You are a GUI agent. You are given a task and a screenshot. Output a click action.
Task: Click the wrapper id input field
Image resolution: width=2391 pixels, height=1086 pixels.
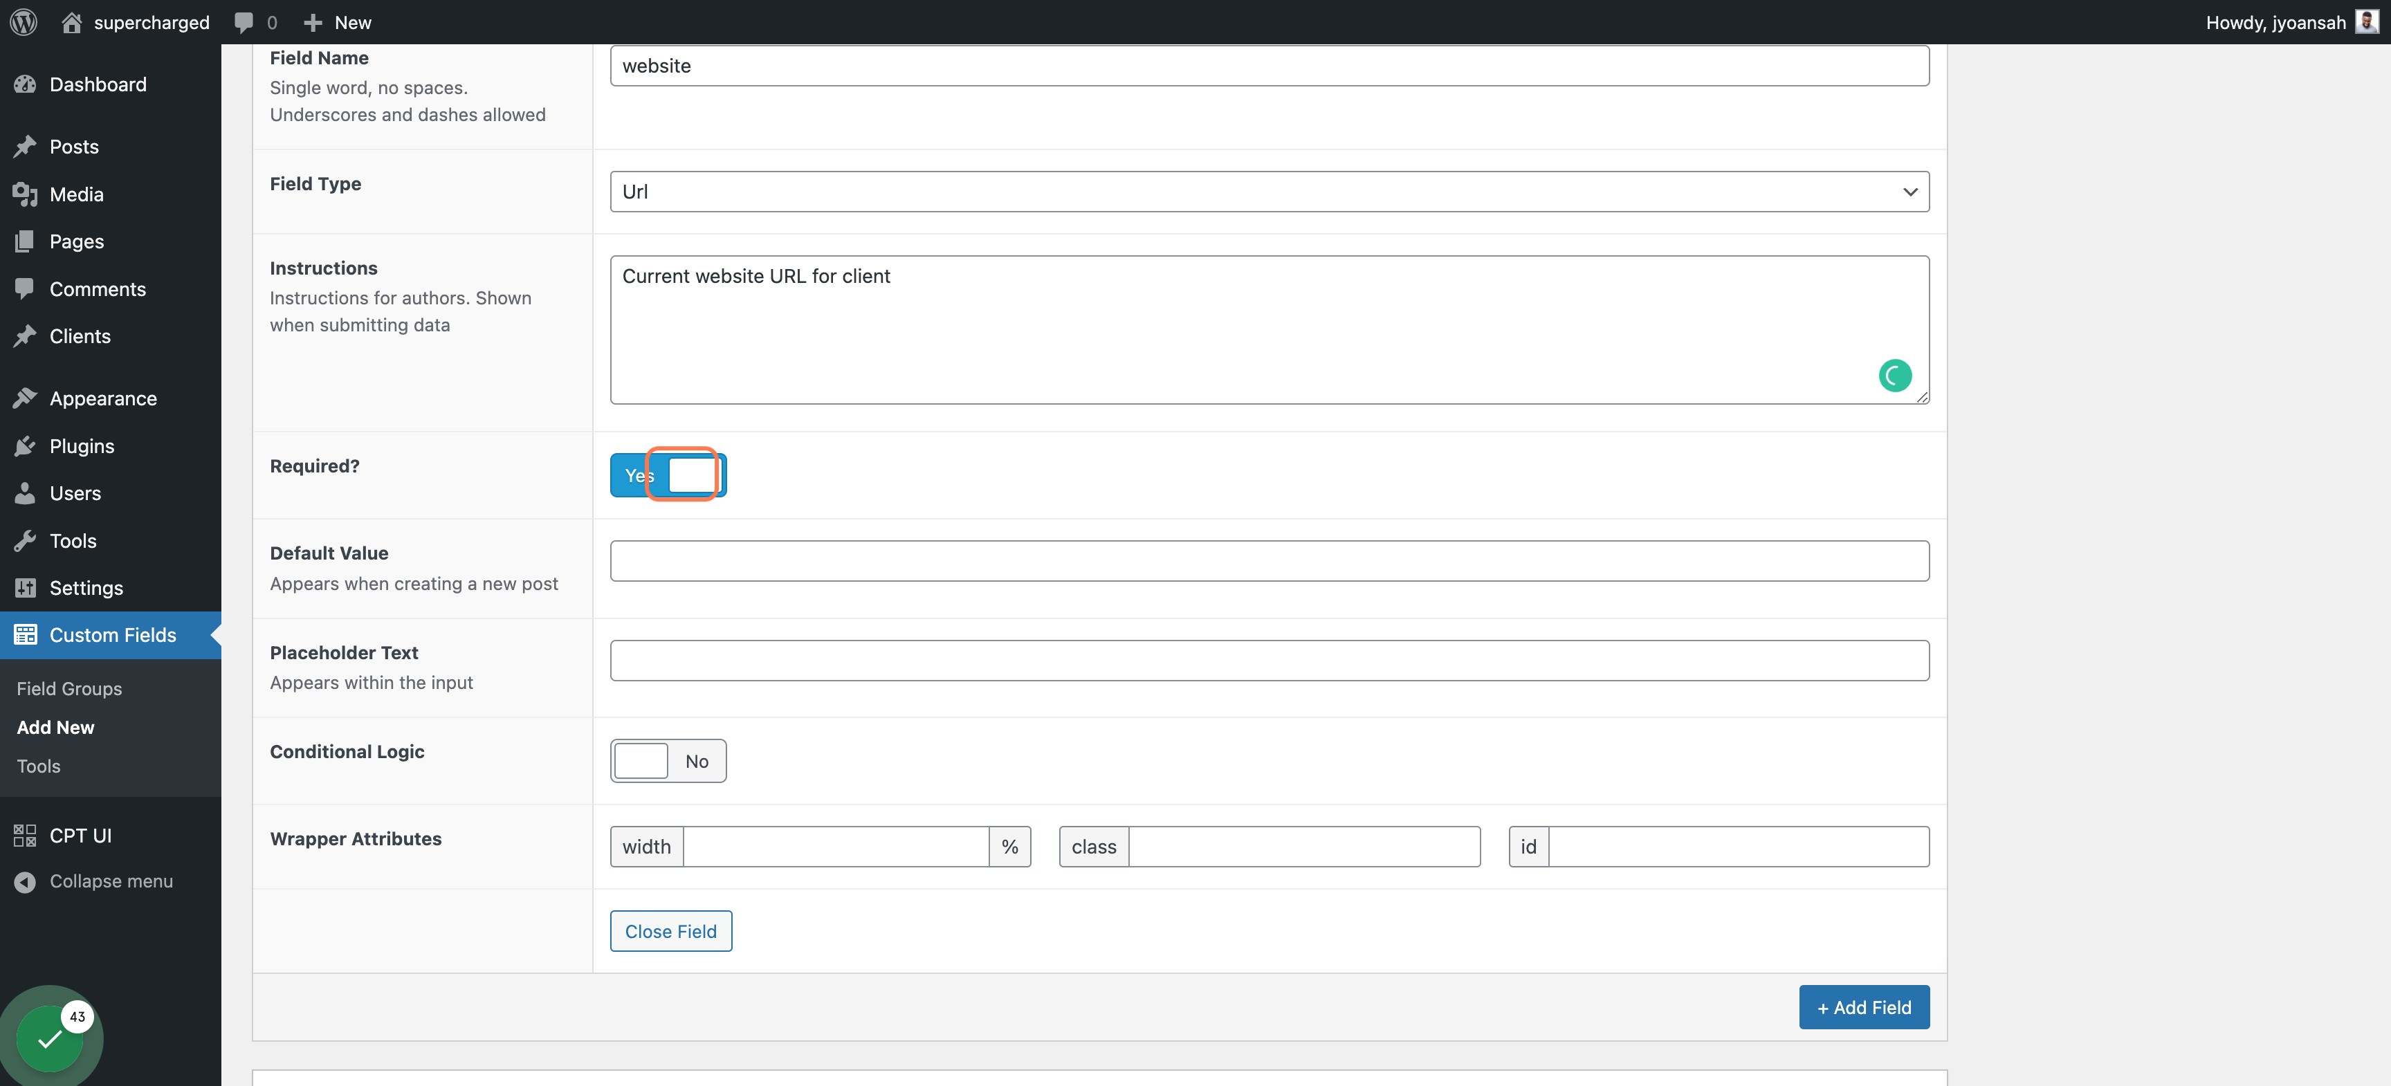coord(1739,847)
